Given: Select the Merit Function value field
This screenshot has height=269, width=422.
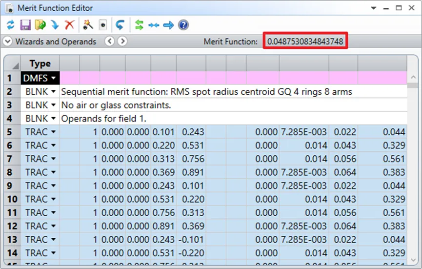Looking at the screenshot, I should [305, 41].
